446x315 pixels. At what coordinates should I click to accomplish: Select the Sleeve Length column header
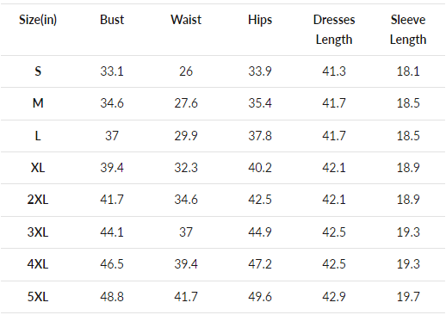pyautogui.click(x=408, y=30)
